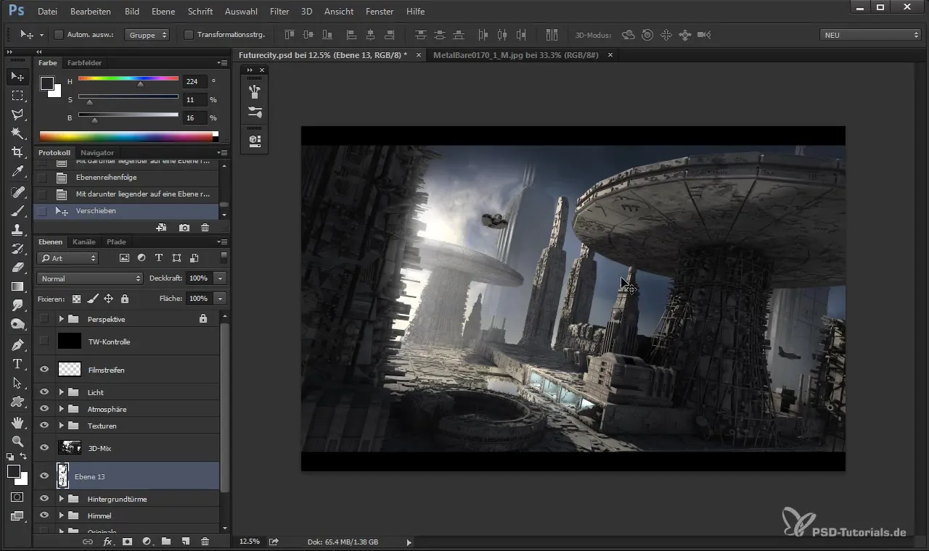Enable Transformationsstrg. checkbox
This screenshot has width=929, height=551.
189,35
